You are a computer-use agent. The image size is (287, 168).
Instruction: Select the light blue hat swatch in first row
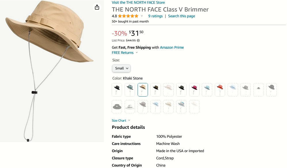point(207,90)
